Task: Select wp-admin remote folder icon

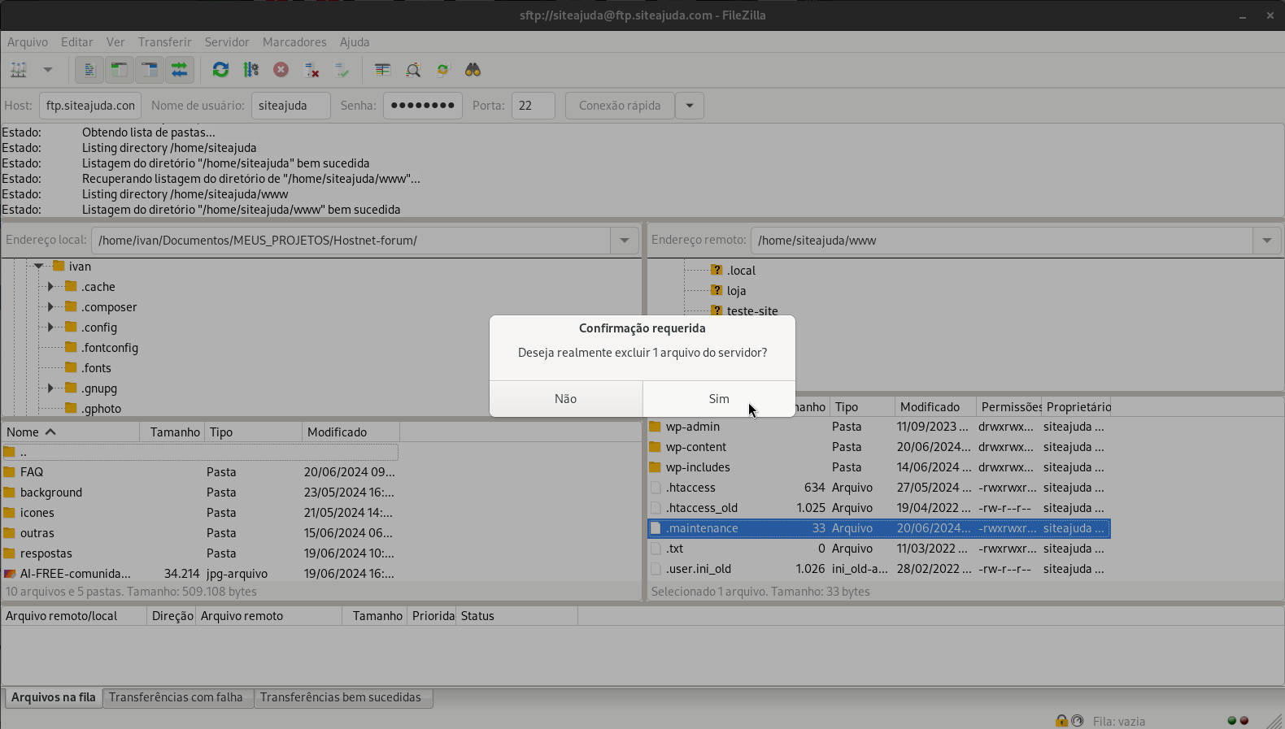Action: [656, 427]
